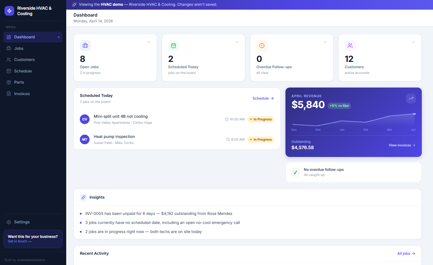
Task: Click the Dashboard grid icon in the sidebar
Action: point(9,37)
